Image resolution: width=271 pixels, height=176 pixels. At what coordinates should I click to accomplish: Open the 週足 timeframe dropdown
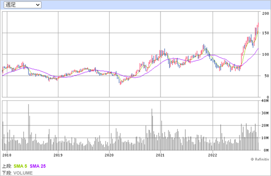(22, 5)
